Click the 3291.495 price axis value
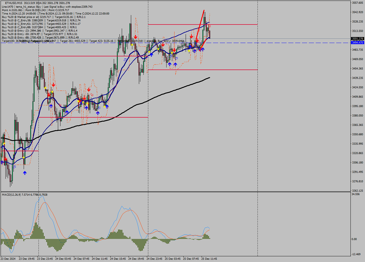 pos(358,172)
